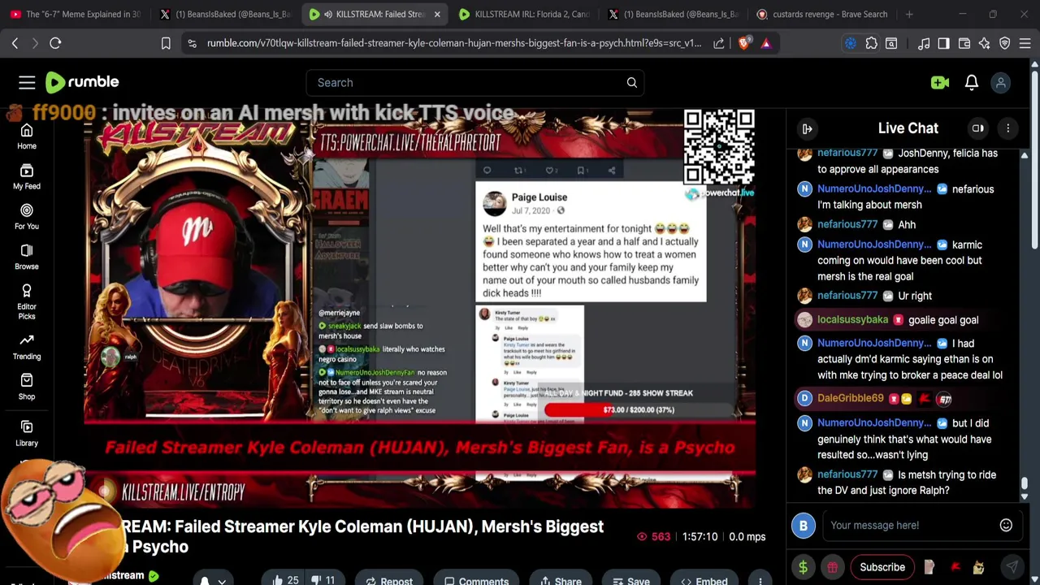Open Library in the sidebar
This screenshot has width=1040, height=585.
[27, 433]
